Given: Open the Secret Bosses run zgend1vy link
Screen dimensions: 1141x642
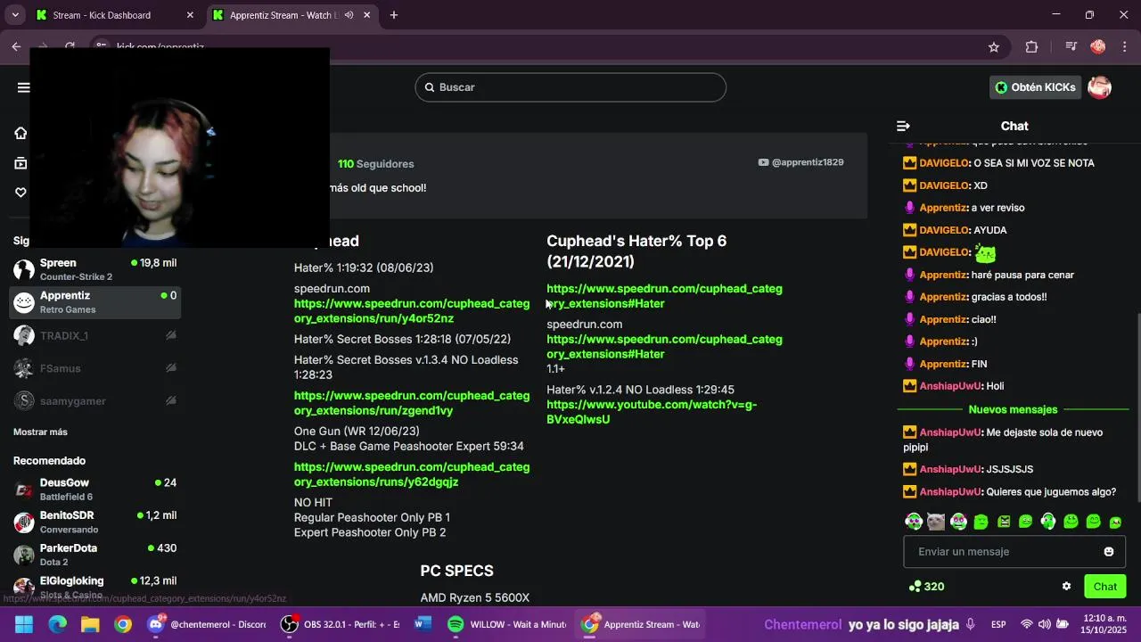Looking at the screenshot, I should coord(412,403).
